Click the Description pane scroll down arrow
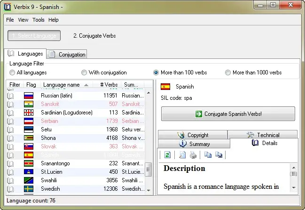 click(x=294, y=188)
